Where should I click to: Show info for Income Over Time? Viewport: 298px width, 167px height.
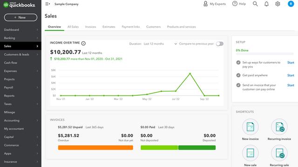click(x=83, y=43)
